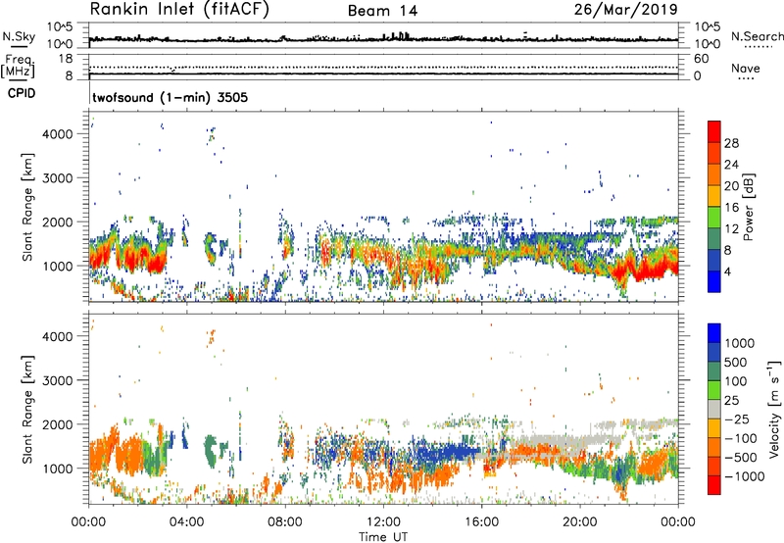784x543 pixels.
Task: Click the date "26/Mar/2019"
Action: pyautogui.click(x=625, y=9)
